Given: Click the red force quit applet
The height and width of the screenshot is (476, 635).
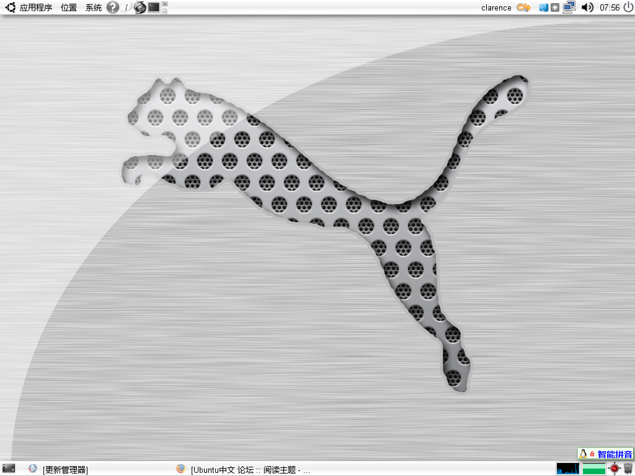Looking at the screenshot, I should pyautogui.click(x=615, y=469).
